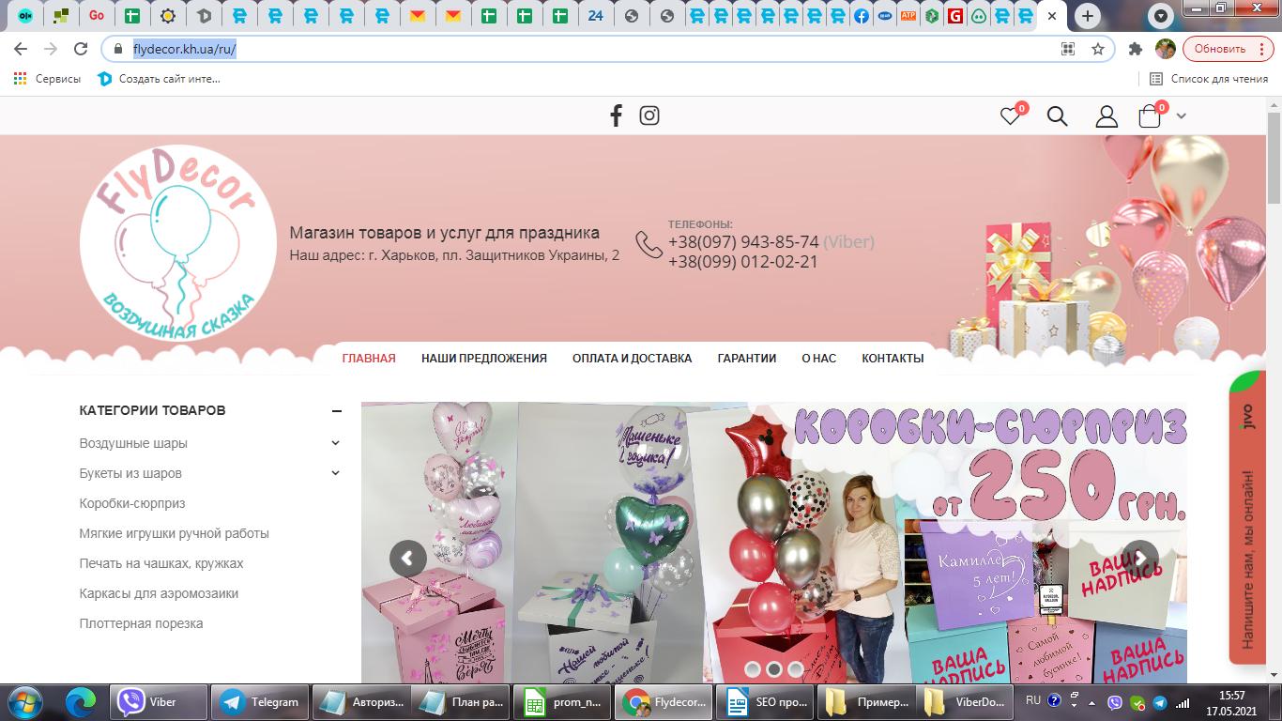Screen dimensions: 1282x721
Task: Click the Обновить browser update button
Action: (x=1228, y=49)
